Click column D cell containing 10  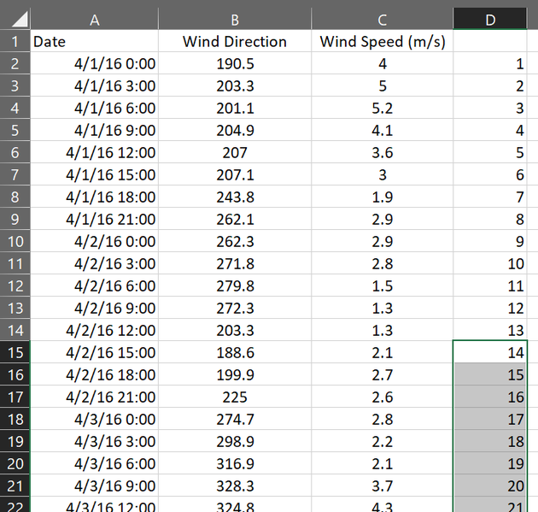pyautogui.click(x=490, y=263)
